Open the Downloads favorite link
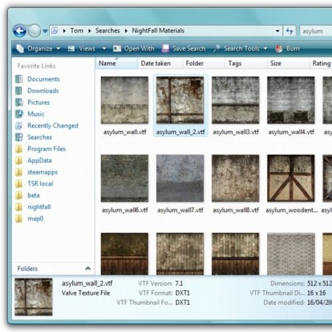332x332 pixels. click(43, 90)
